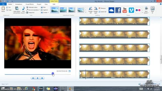Rotate the video left
This screenshot has width=162, height=91.
click(91, 10)
